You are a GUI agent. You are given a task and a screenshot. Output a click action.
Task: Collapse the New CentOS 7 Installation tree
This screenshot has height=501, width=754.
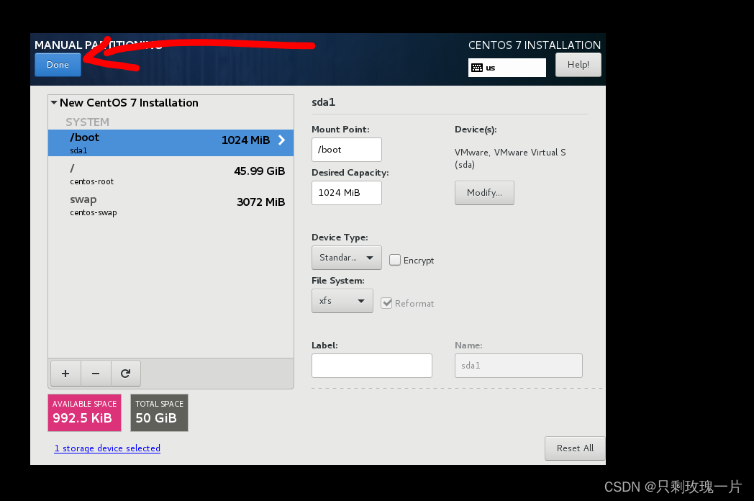54,102
